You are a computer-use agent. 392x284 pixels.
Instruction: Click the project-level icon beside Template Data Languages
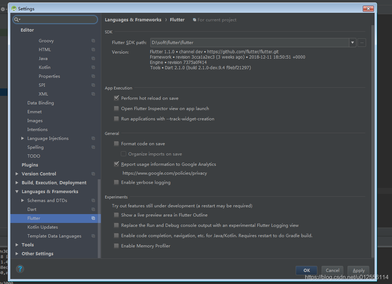93,236
